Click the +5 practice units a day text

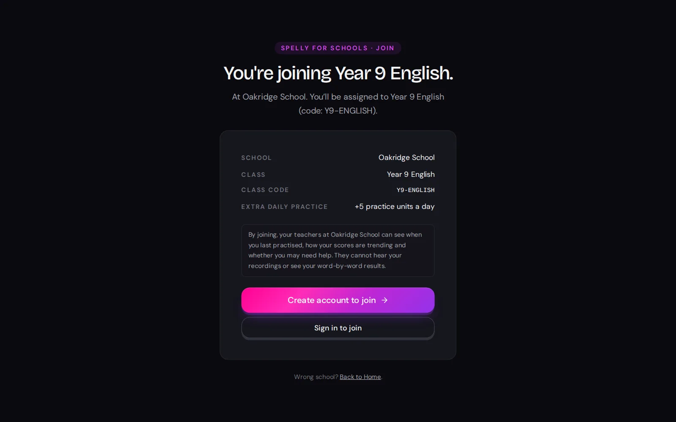395,206
